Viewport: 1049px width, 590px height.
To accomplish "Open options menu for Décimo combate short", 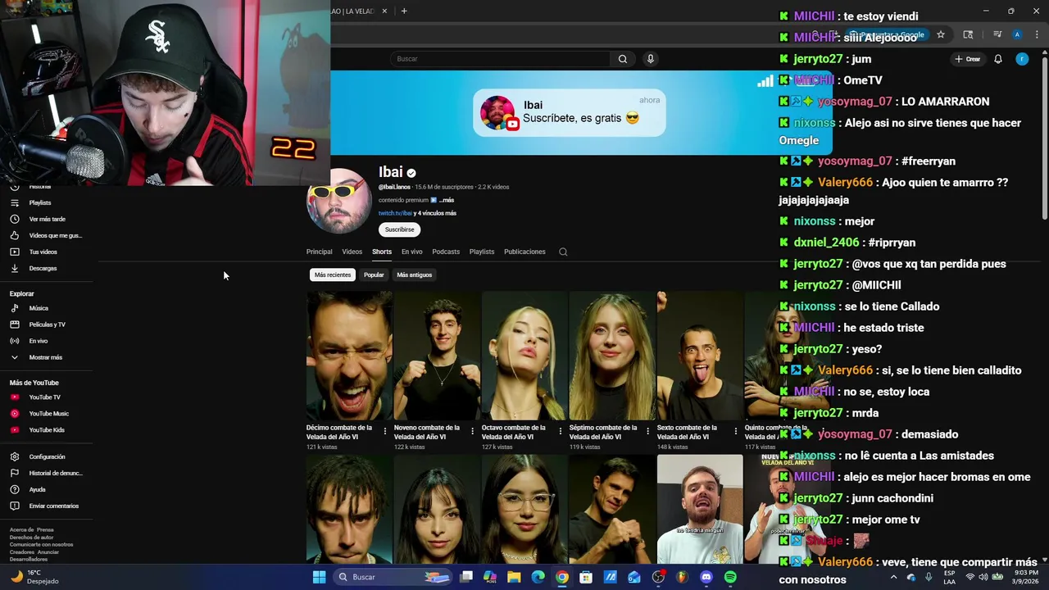I will [x=385, y=430].
